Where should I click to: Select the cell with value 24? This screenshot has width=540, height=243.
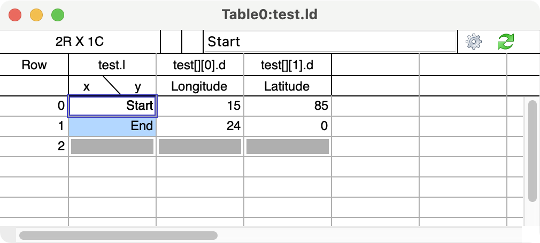(x=200, y=126)
